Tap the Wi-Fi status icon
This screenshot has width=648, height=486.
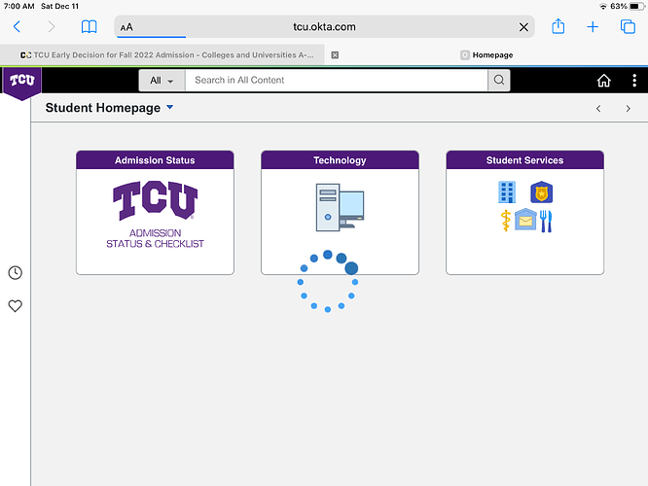[x=603, y=6]
